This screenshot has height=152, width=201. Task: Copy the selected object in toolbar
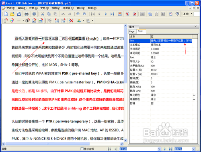49,14
